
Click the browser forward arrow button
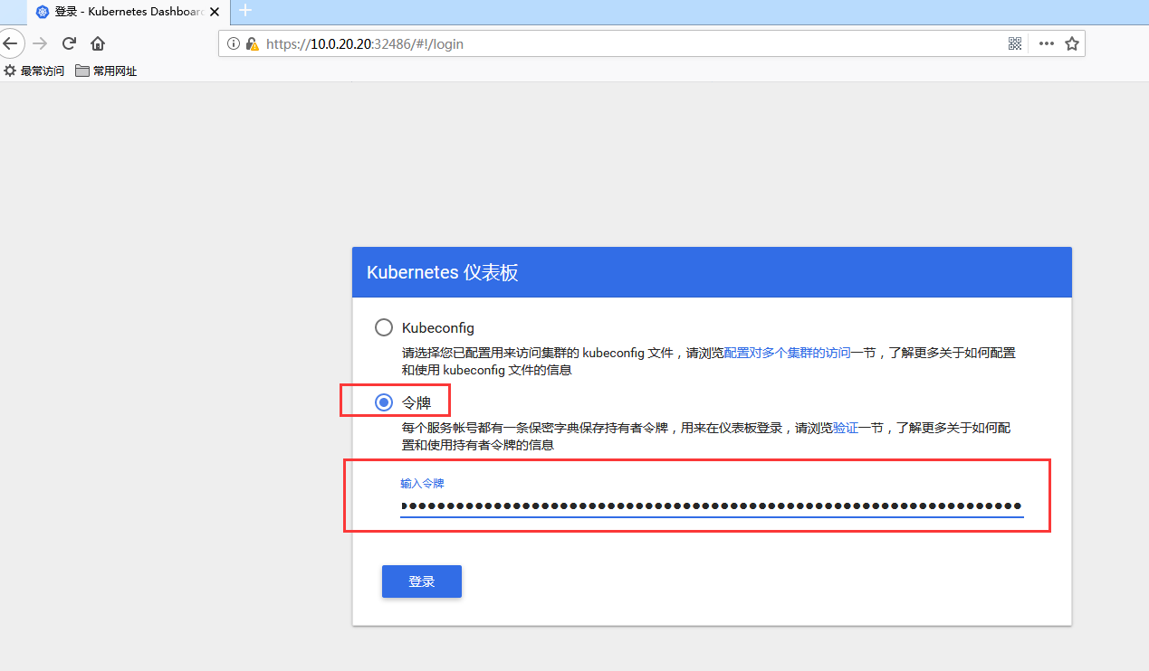pyautogui.click(x=39, y=43)
